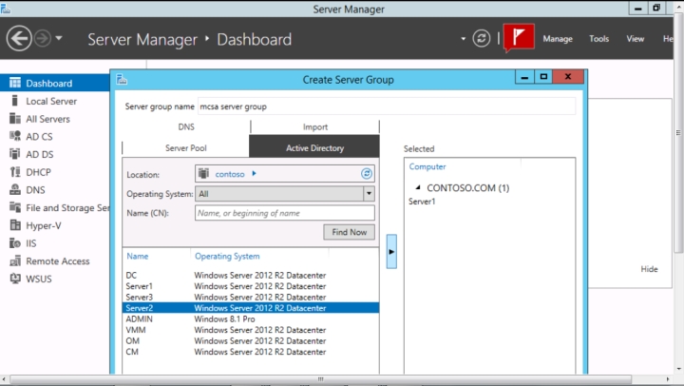Sort results by Name column
The height and width of the screenshot is (386, 684).
[138, 257]
